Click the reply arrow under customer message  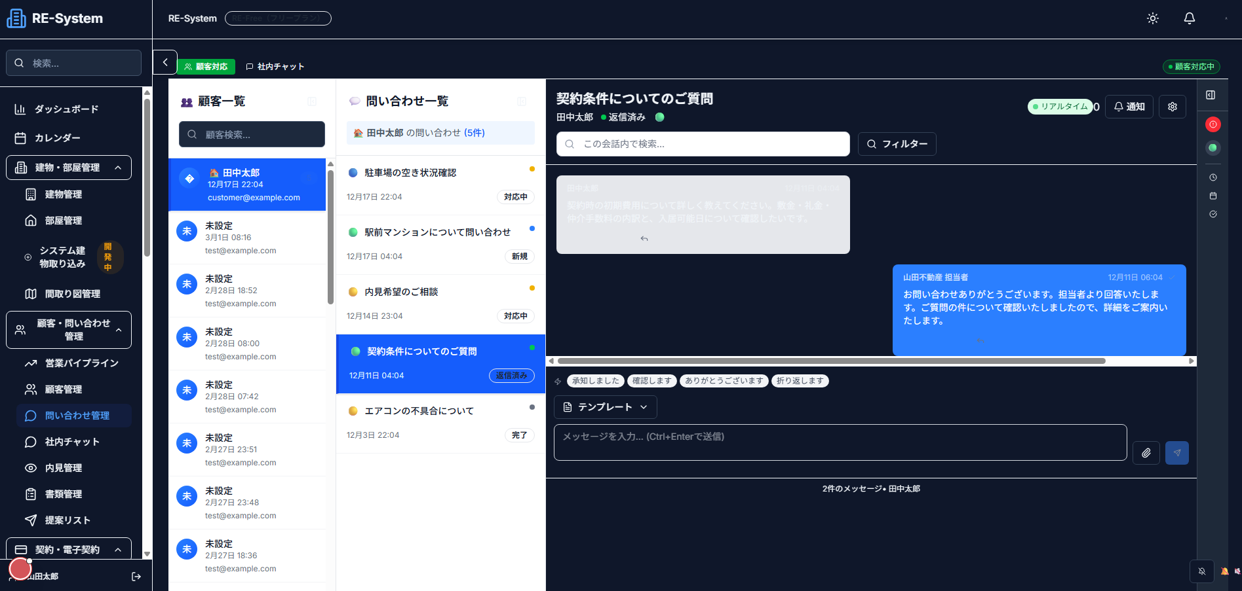pos(644,238)
